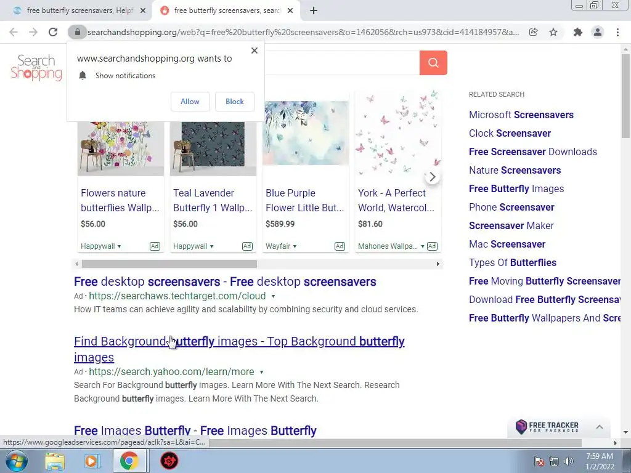Screen dimensions: 631x473
Task: Open the media player taskbar icon
Action: coord(91,461)
